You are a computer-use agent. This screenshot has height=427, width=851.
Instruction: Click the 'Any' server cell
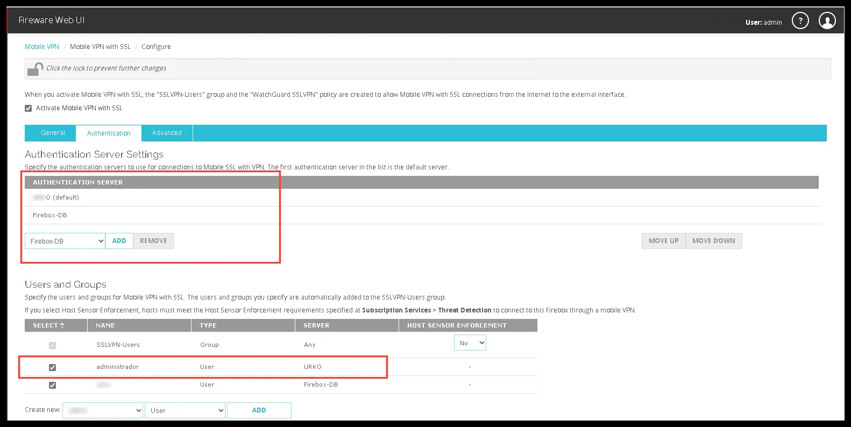pos(310,345)
